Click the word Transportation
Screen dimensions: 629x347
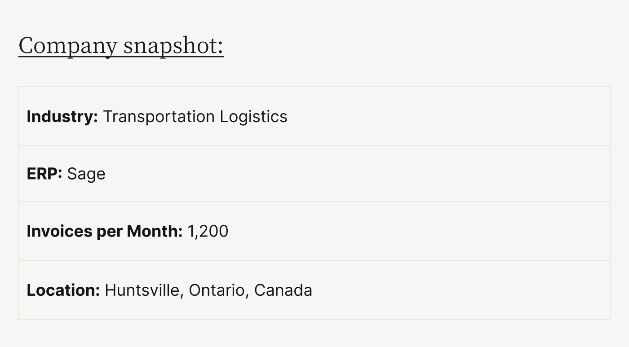(159, 117)
